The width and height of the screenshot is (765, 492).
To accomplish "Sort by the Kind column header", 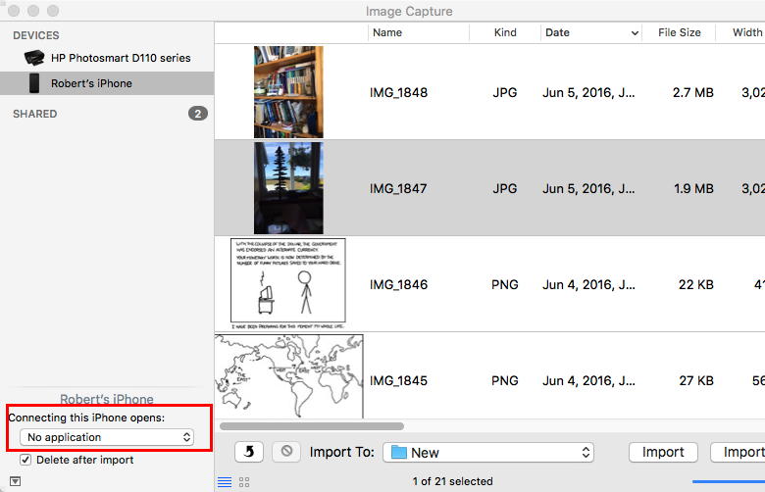I will (505, 32).
